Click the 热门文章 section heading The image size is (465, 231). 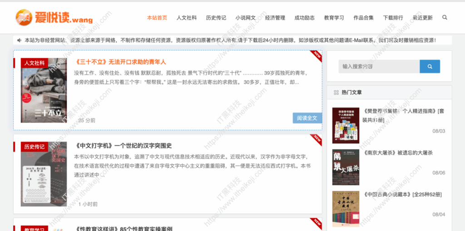tap(352, 93)
